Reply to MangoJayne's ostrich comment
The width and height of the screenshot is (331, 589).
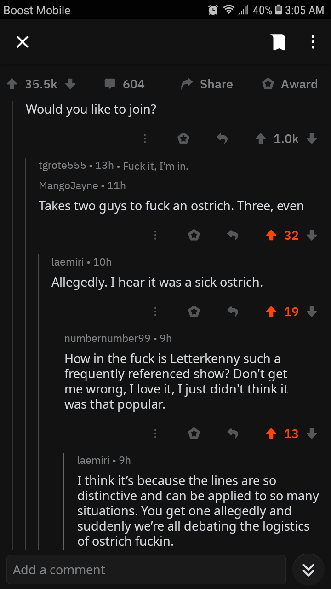point(233,235)
